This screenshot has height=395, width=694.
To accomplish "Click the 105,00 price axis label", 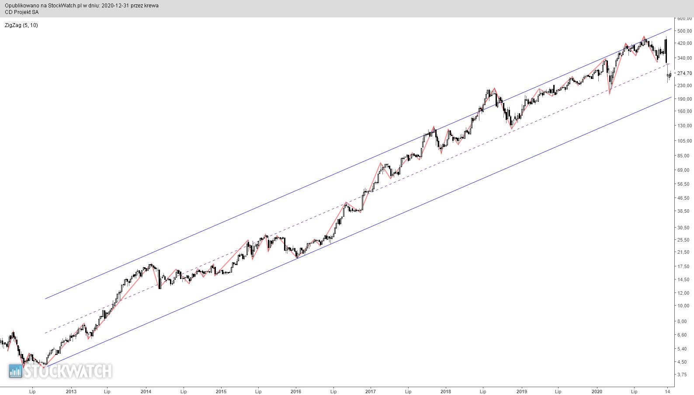I will 684,141.
